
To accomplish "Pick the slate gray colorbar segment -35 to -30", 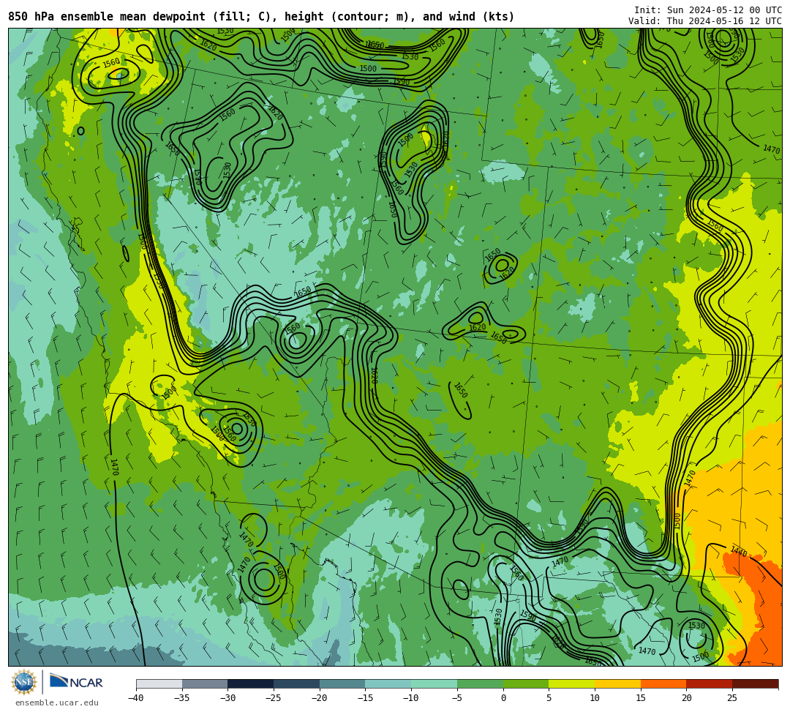I will pyautogui.click(x=205, y=683).
